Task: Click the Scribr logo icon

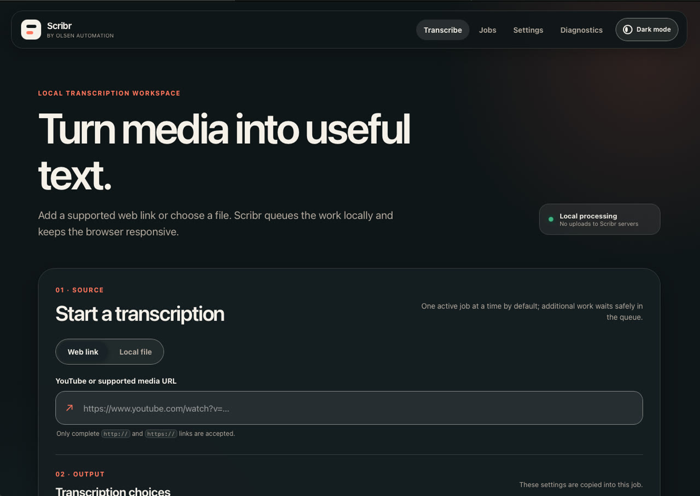Action: [31, 30]
